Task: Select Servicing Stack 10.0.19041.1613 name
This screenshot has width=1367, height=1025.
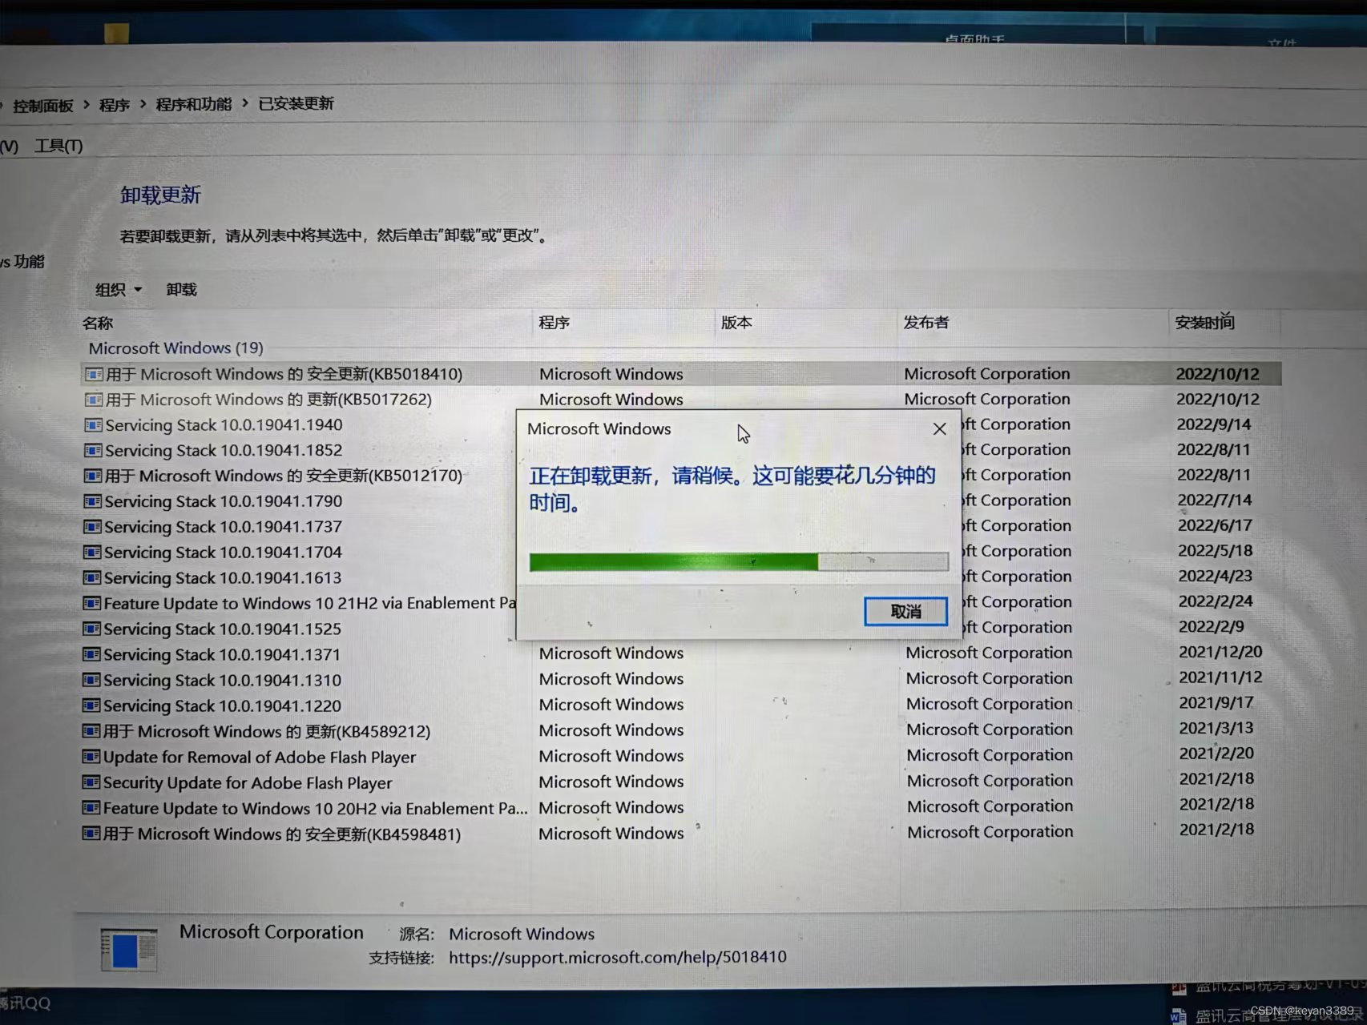Action: coord(223,578)
